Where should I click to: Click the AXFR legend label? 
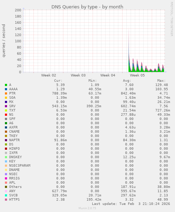click(x=13, y=127)
